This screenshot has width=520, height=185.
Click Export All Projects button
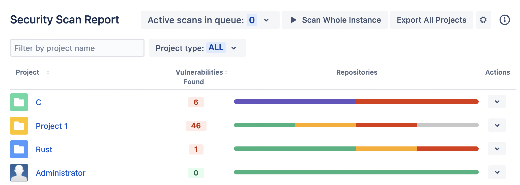tap(431, 20)
